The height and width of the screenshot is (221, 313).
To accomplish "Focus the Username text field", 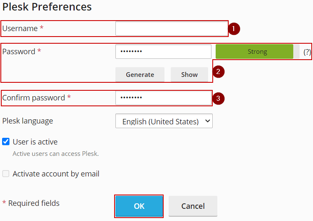I will 171,29.
